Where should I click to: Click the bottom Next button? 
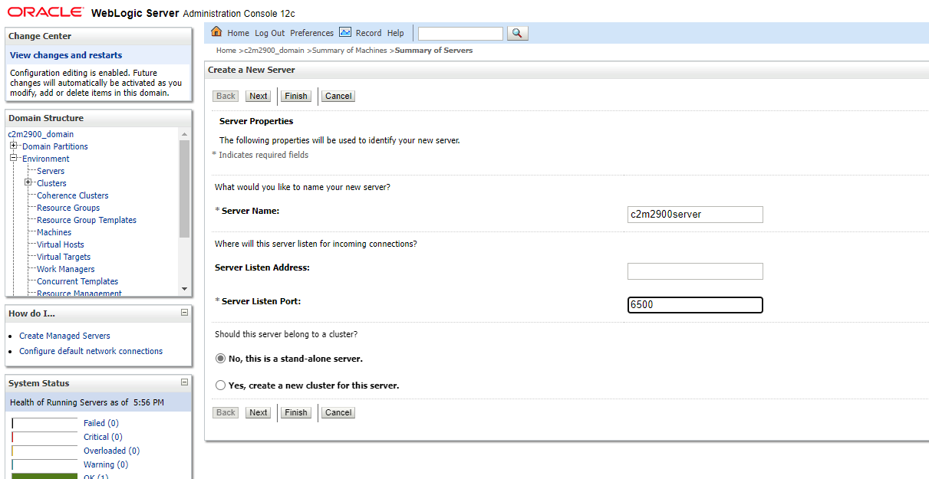[x=259, y=412]
